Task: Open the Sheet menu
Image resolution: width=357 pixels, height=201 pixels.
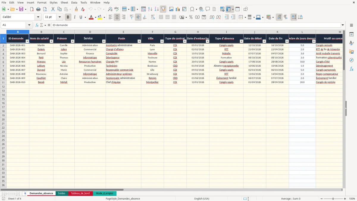Action: (64, 2)
